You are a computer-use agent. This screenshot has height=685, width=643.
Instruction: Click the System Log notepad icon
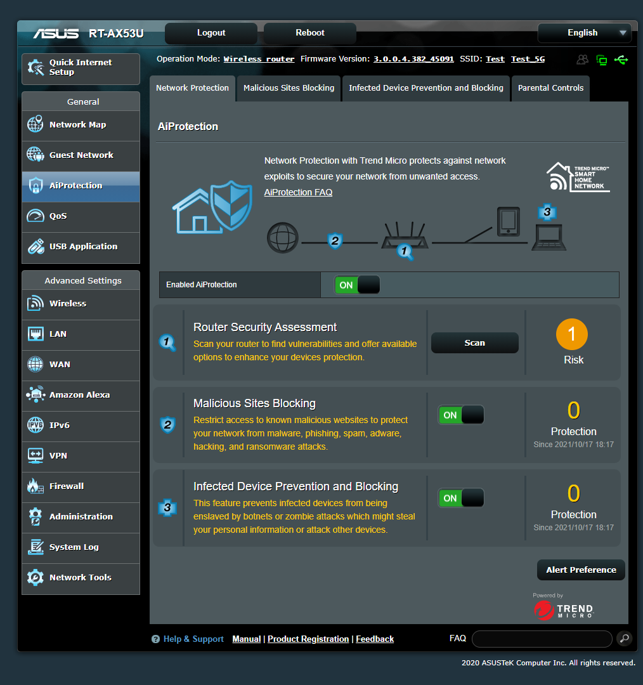point(36,547)
